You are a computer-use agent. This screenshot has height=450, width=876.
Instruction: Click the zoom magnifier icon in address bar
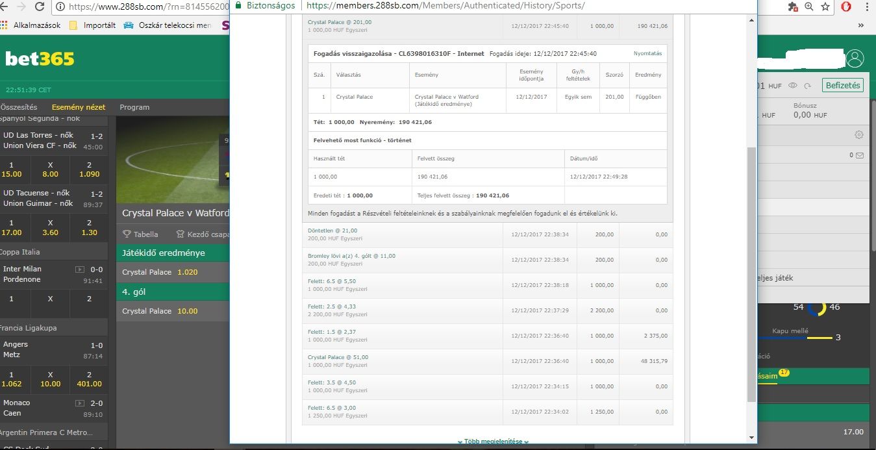808,6
